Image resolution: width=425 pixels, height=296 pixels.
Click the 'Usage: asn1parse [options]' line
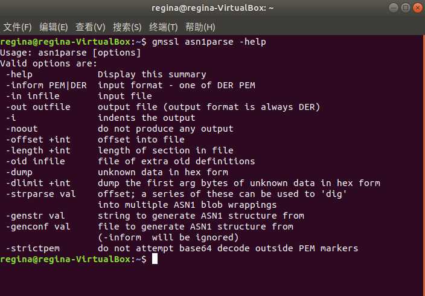[71, 53]
